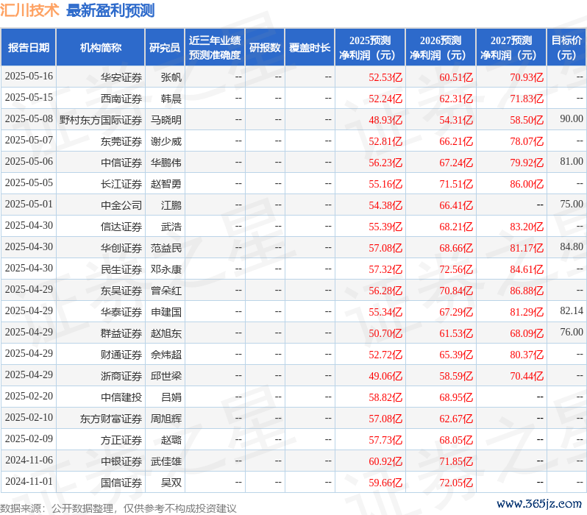Click the 近三年业绩预测准确度 column header

[215, 48]
